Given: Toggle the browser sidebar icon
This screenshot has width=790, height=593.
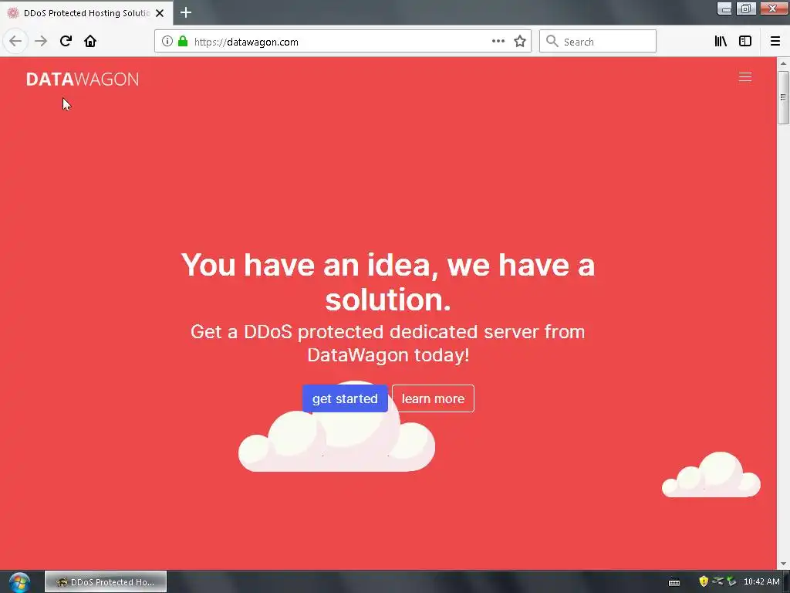Looking at the screenshot, I should click(x=745, y=42).
